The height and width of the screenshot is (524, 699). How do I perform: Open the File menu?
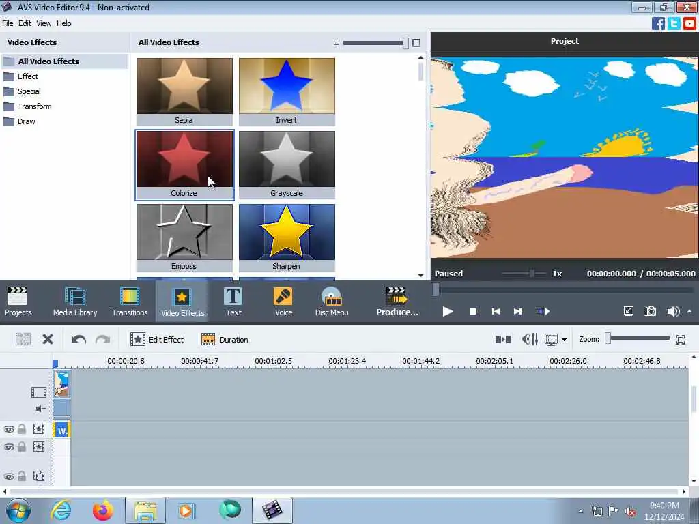click(8, 23)
